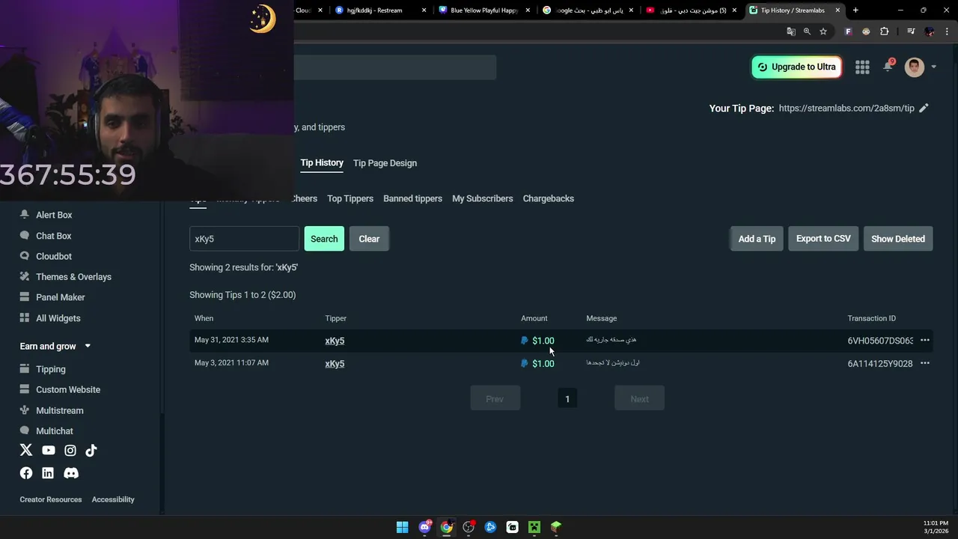Open Discord from the taskbar
This screenshot has width=958, height=539.
pos(425,527)
